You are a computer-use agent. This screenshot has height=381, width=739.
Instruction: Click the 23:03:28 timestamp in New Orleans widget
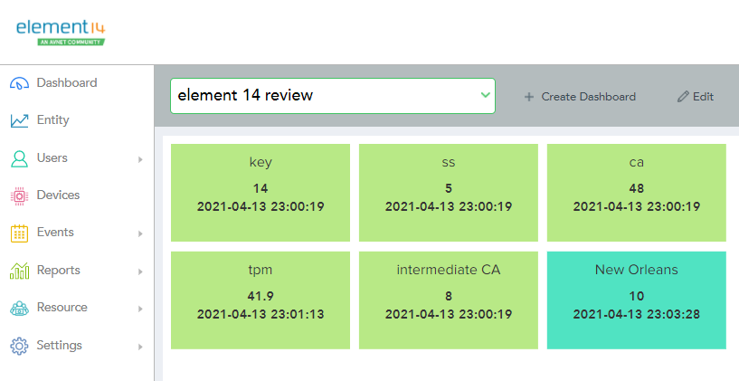click(636, 314)
